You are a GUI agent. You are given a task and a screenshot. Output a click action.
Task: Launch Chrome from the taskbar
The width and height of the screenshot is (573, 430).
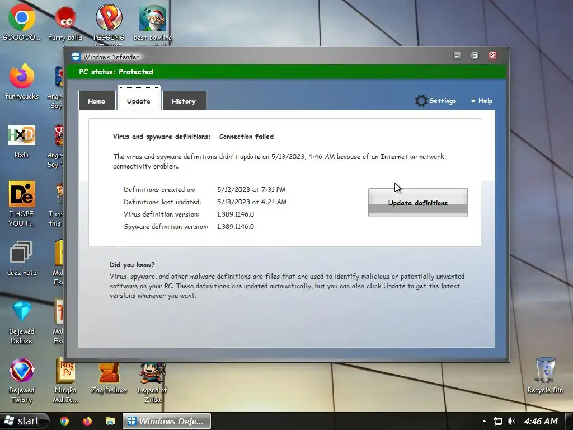pos(64,421)
